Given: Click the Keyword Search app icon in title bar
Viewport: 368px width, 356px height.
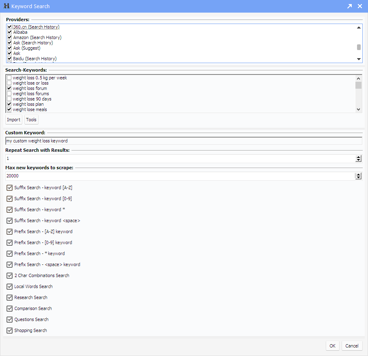Looking at the screenshot, I should pos(6,6).
